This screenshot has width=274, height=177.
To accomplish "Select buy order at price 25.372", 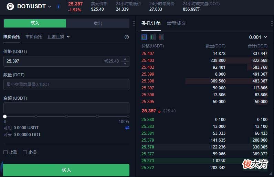I will click(204, 168).
